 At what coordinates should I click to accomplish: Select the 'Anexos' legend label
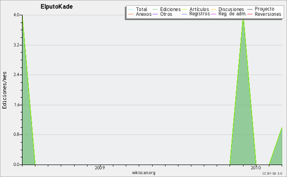[x=143, y=14]
